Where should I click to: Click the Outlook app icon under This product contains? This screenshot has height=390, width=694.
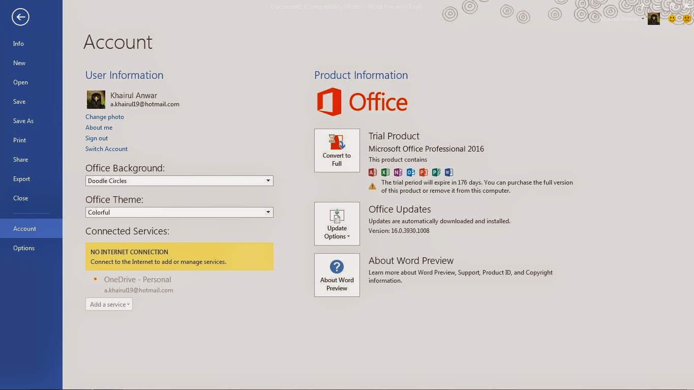[x=411, y=172]
